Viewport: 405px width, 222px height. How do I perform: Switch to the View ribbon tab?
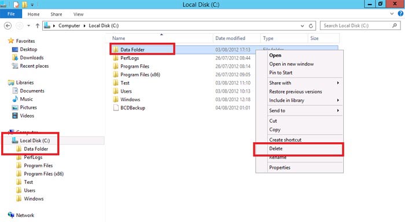[78, 14]
